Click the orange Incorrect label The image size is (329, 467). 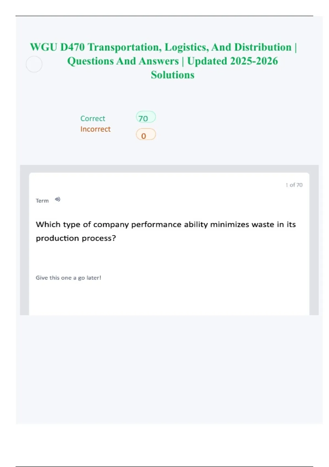95,129
